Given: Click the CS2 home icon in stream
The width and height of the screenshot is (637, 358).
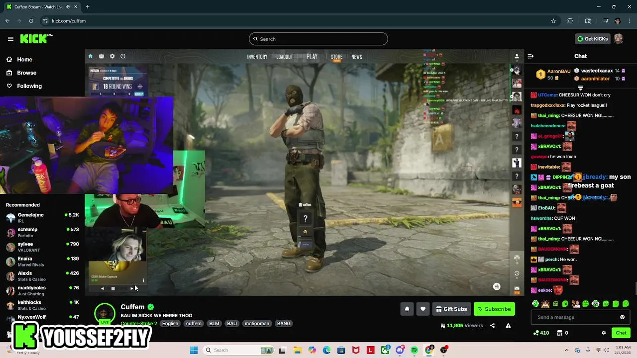Looking at the screenshot, I should coord(90,56).
